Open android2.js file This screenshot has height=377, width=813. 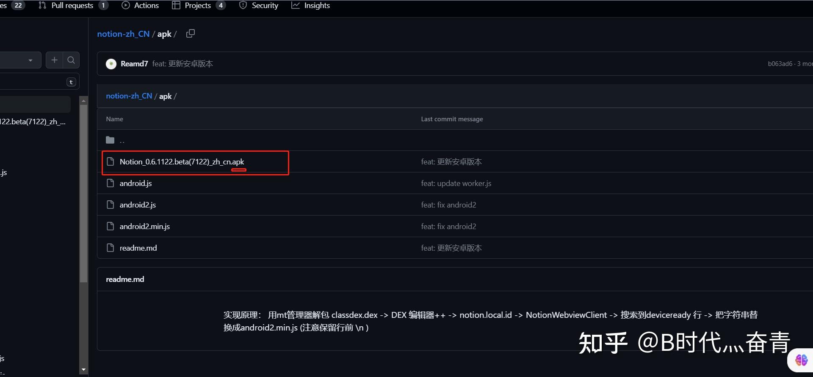point(138,205)
